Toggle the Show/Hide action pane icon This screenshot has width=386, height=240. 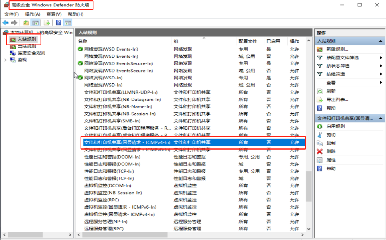click(68, 23)
